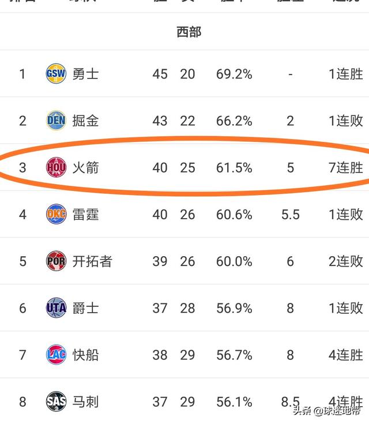Tap the 头条 @球迷地带 watermark
This screenshot has height=424, width=369.
(327, 411)
